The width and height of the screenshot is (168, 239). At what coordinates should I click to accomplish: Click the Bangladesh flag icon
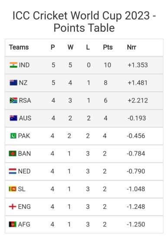(x=13, y=153)
